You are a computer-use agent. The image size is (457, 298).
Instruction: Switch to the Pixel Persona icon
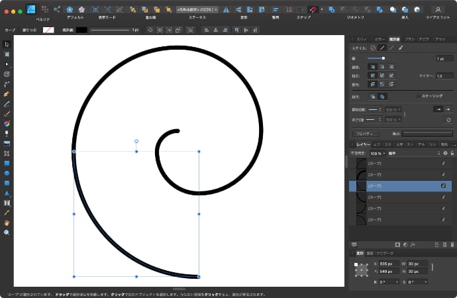tap(44, 9)
